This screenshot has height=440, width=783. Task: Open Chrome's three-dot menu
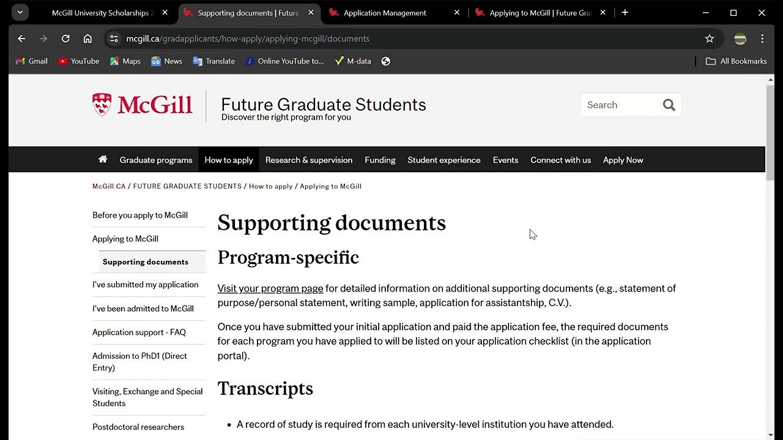(x=762, y=38)
